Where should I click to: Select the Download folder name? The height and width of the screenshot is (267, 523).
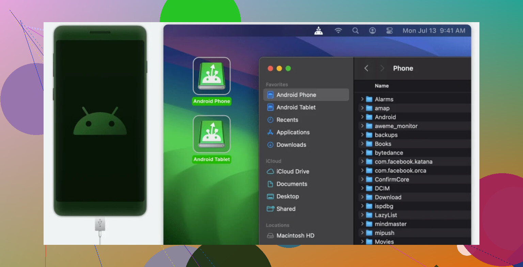tap(388, 197)
